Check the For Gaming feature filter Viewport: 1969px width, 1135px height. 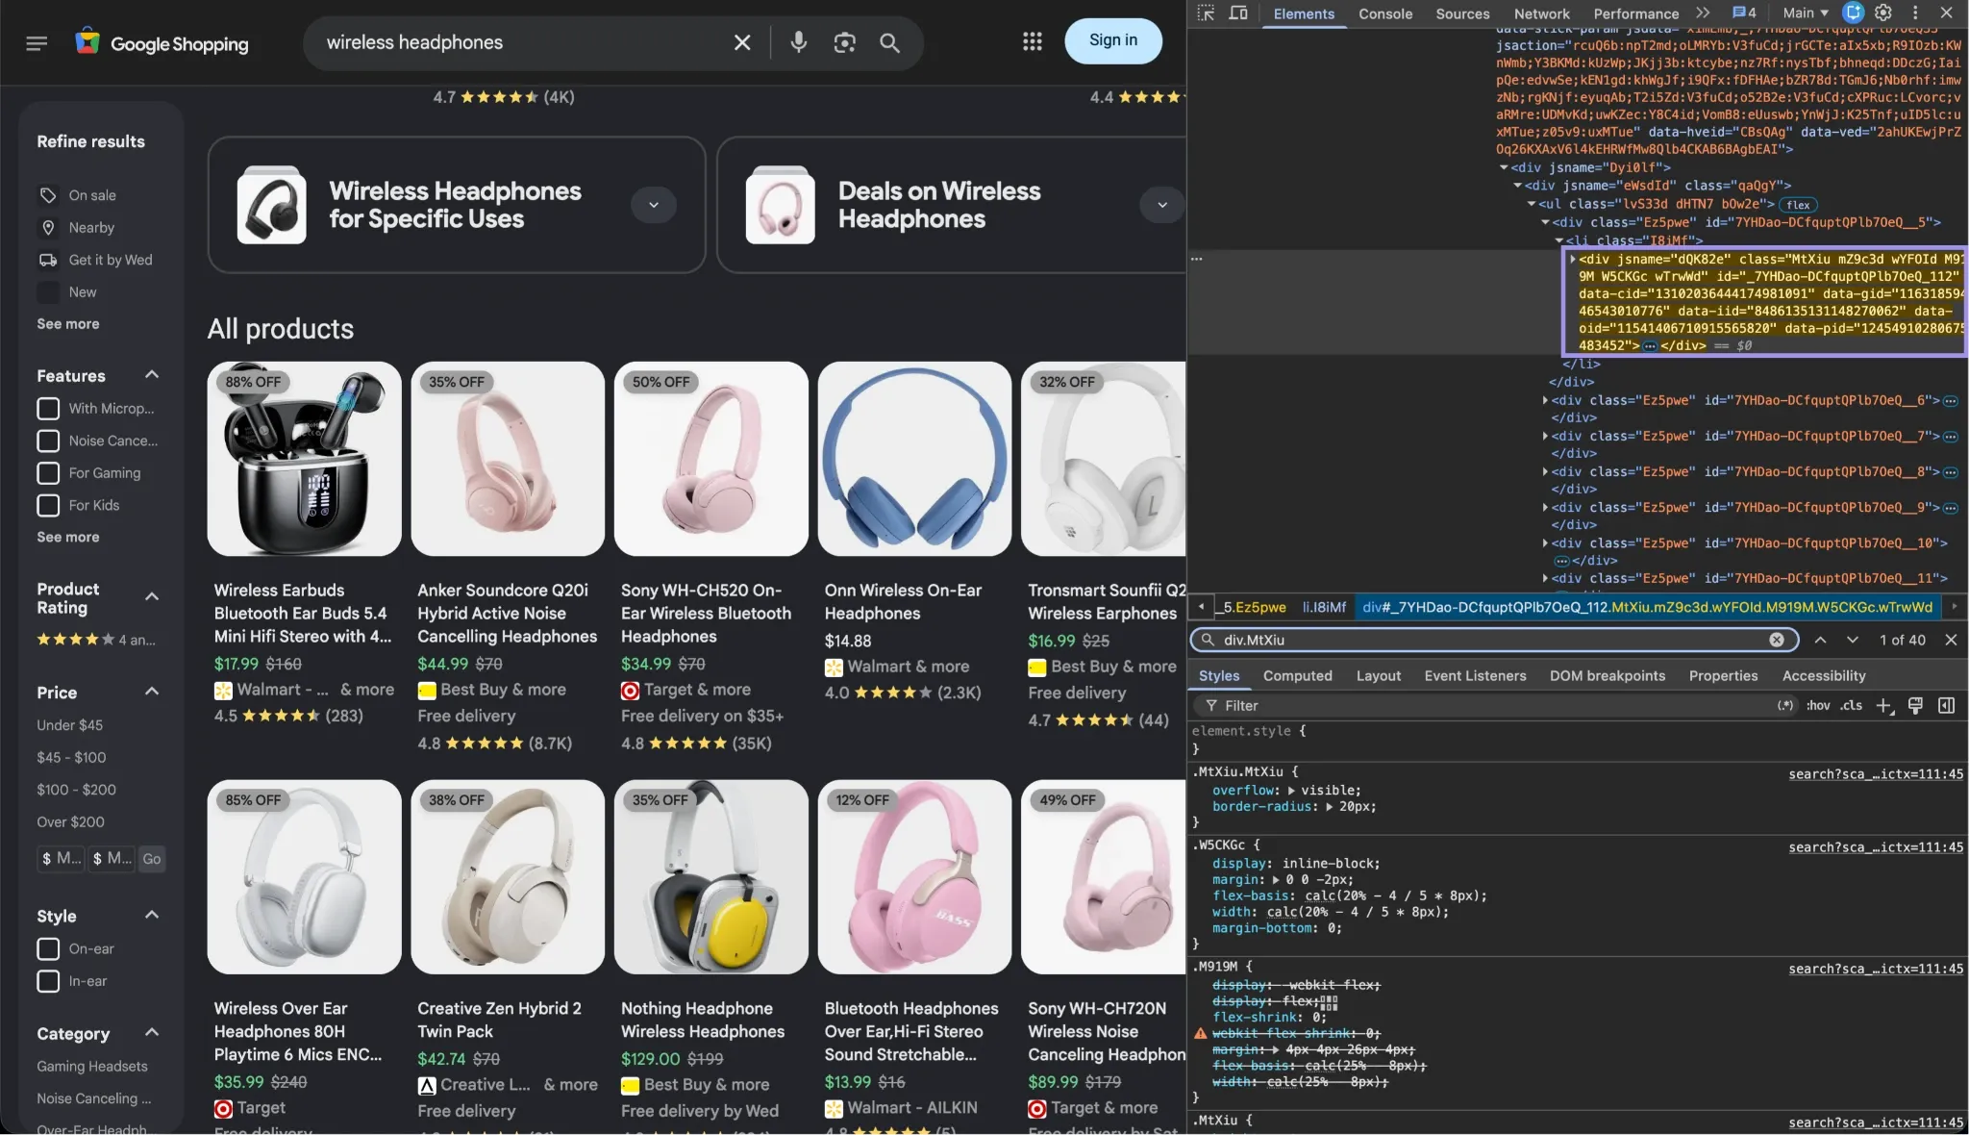pyautogui.click(x=48, y=473)
